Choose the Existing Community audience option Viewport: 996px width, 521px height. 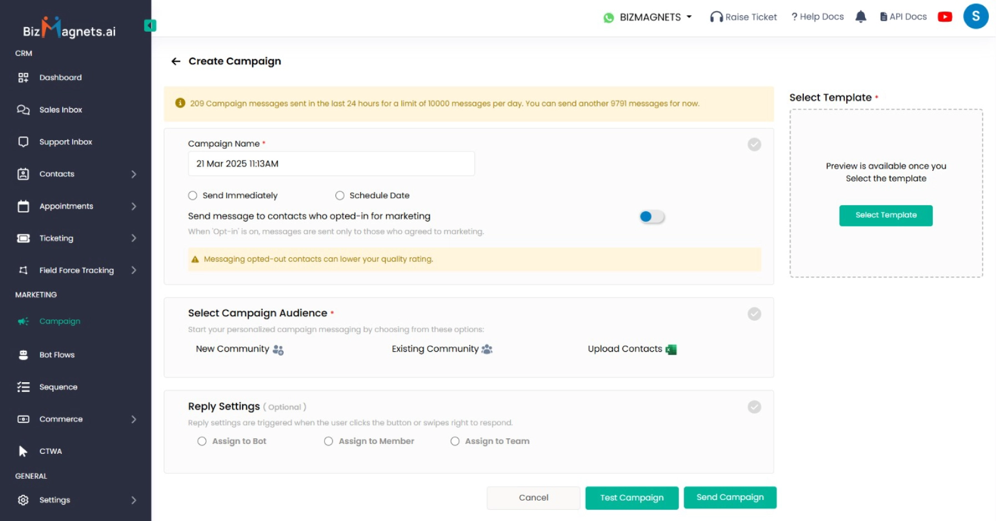click(x=442, y=349)
